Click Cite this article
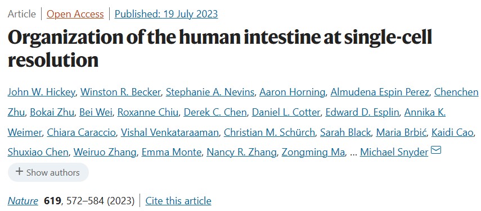481x211 pixels. coord(178,200)
